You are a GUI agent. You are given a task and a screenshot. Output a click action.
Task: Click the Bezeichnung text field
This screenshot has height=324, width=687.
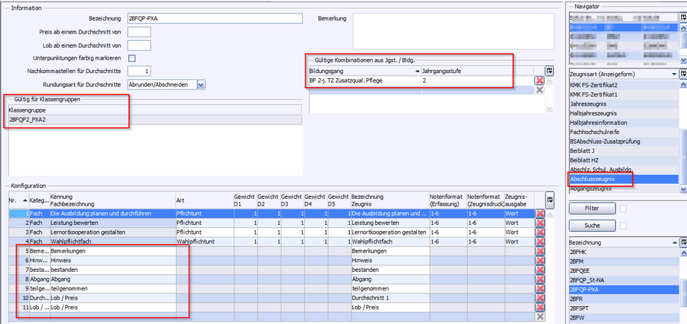(x=216, y=19)
